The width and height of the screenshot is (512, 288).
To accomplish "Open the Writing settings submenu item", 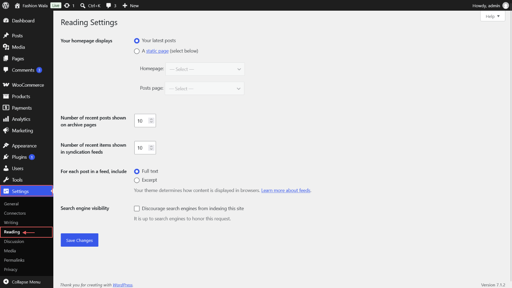I will 11,222.
